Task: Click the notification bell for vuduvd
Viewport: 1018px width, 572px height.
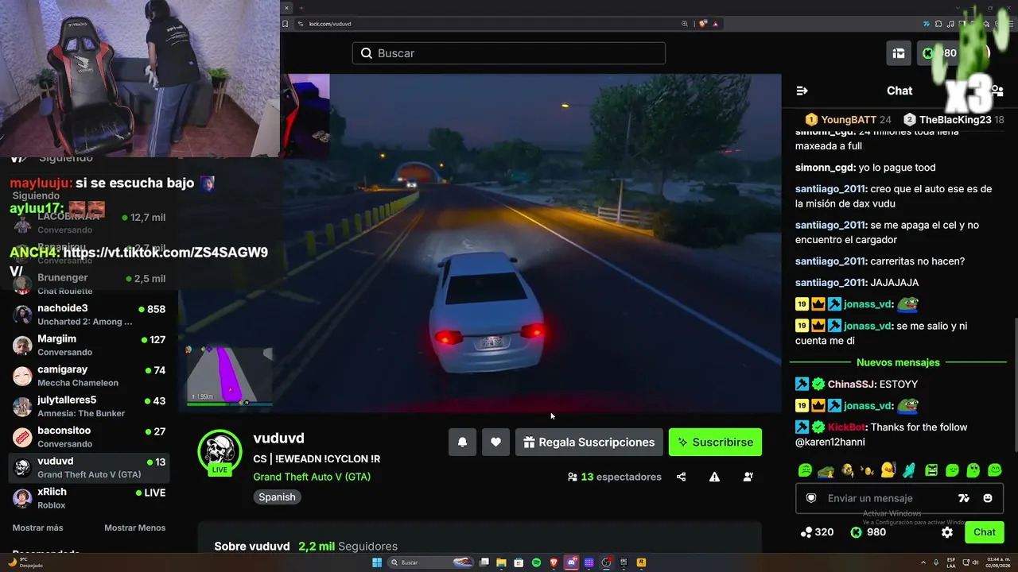Action: coord(462,443)
